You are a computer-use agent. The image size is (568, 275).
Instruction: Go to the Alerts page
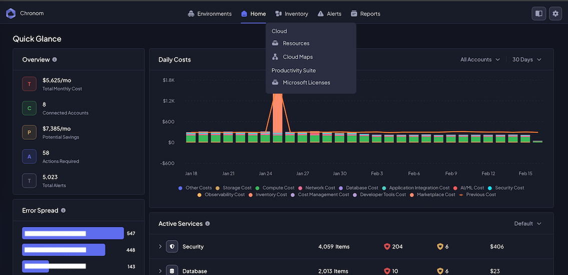[x=329, y=14]
